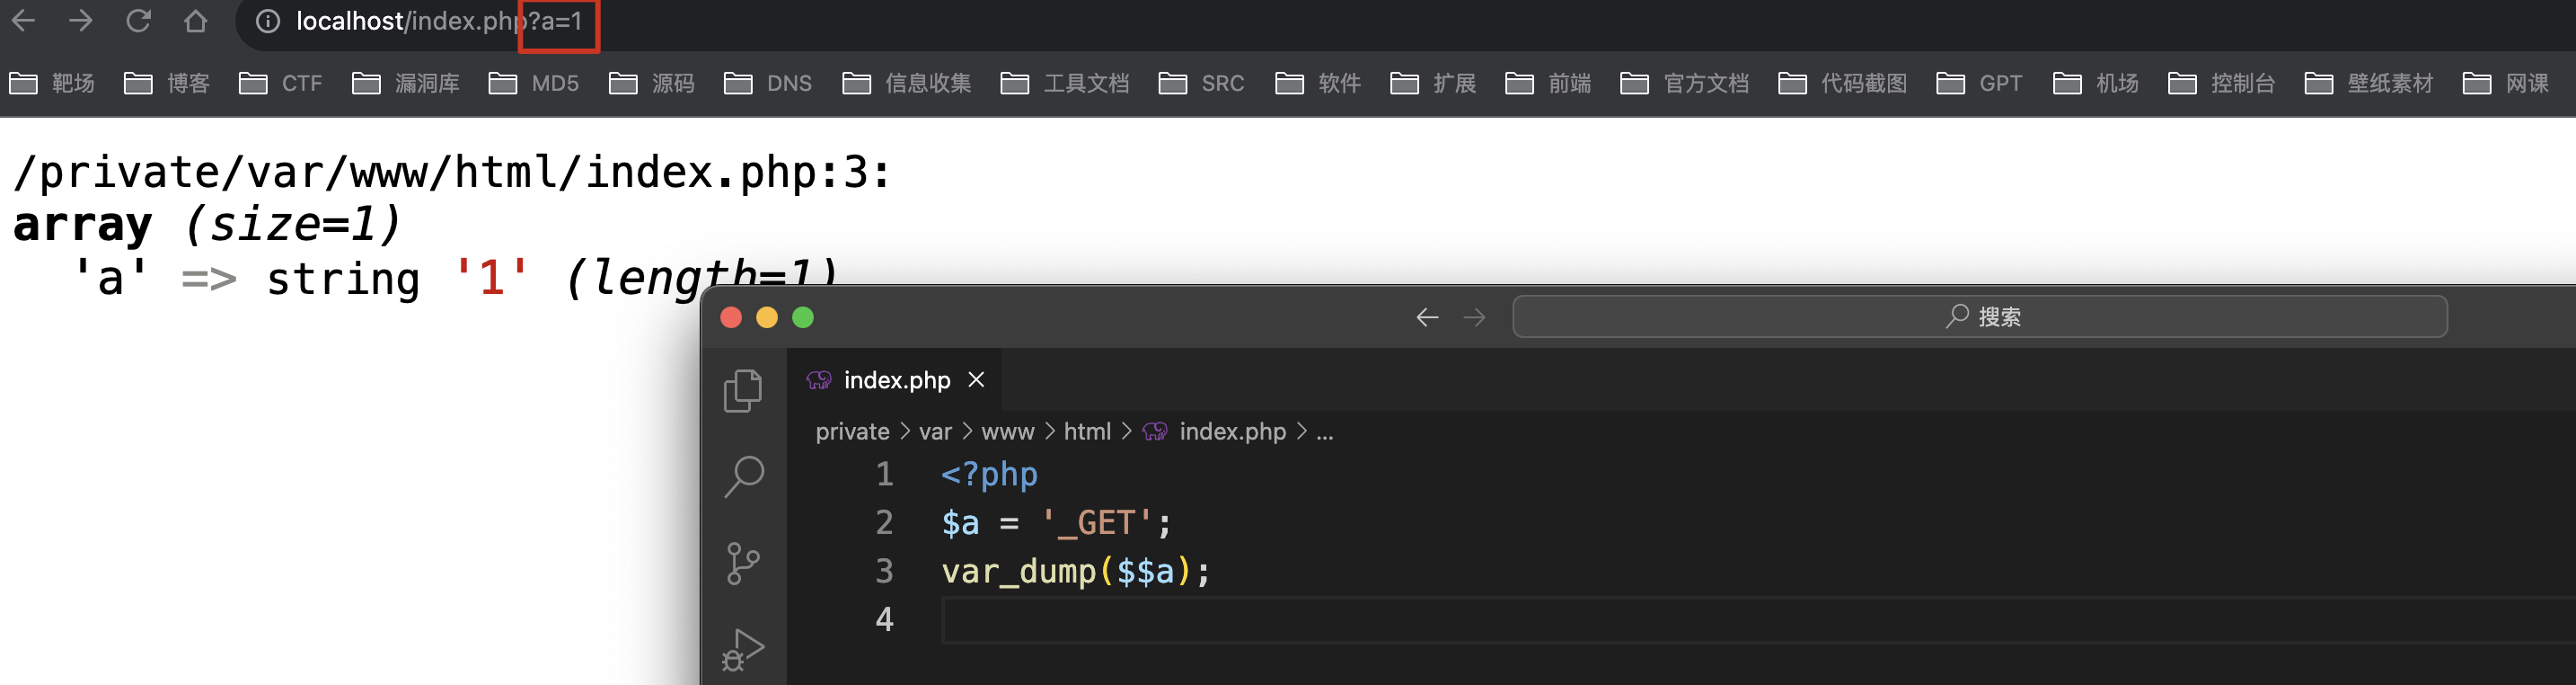
Task: Close the index.php editor tab
Action: point(976,379)
